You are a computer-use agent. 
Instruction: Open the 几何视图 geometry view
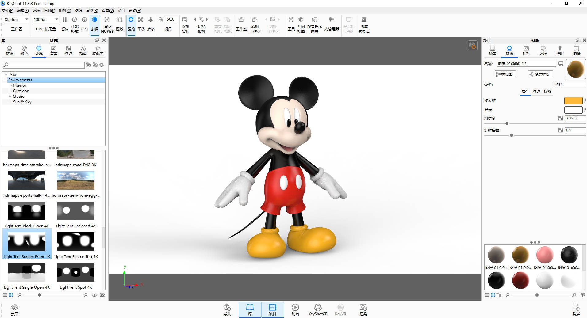pos(301,25)
